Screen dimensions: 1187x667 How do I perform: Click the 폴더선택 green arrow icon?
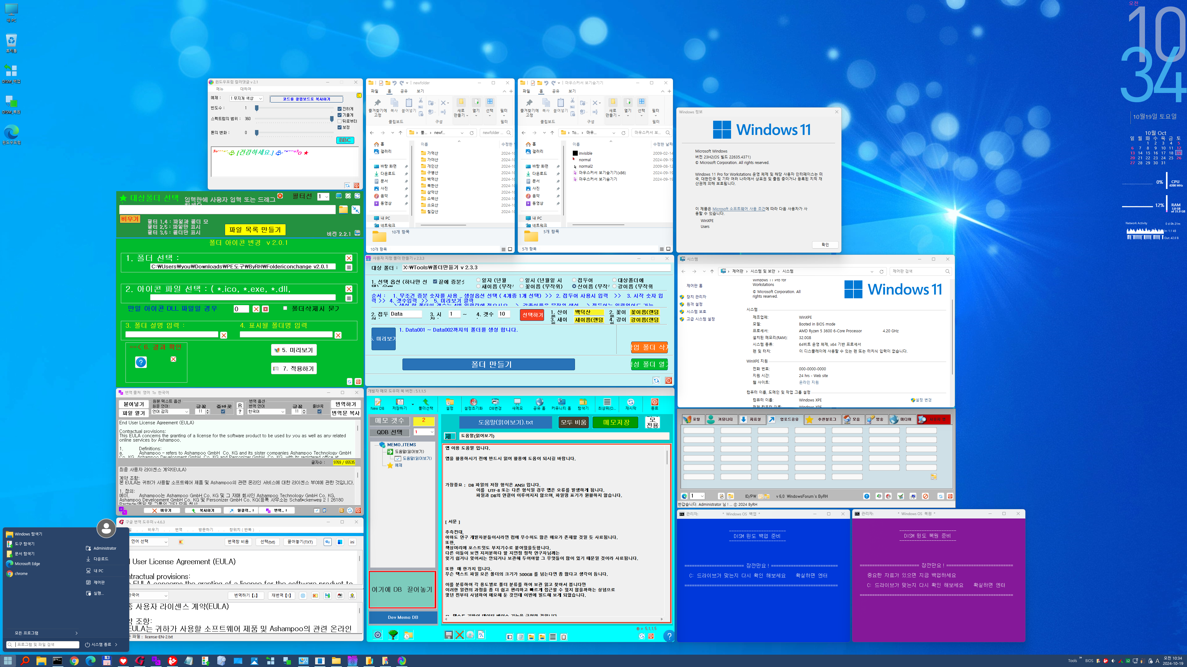tap(426, 404)
